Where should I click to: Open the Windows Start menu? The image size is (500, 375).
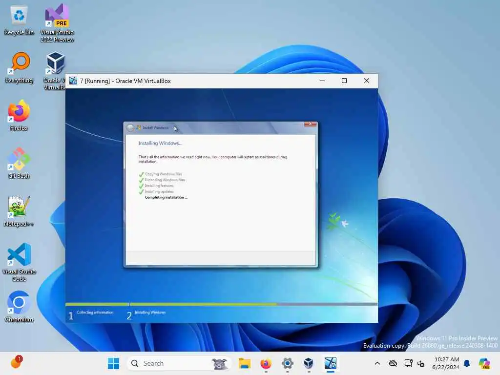pyautogui.click(x=113, y=363)
